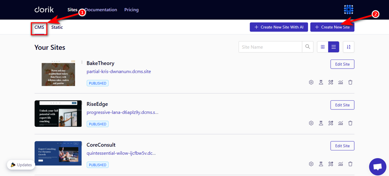This screenshot has height=176, width=389.
Task: Open settings gear for RiseEdge
Action: click(x=311, y=123)
